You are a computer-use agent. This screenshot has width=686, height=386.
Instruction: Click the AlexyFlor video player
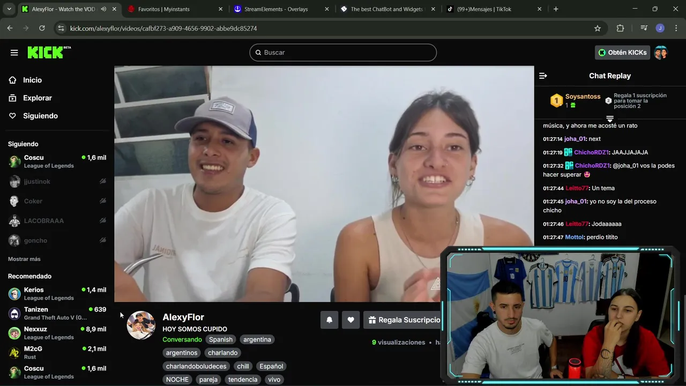324,184
